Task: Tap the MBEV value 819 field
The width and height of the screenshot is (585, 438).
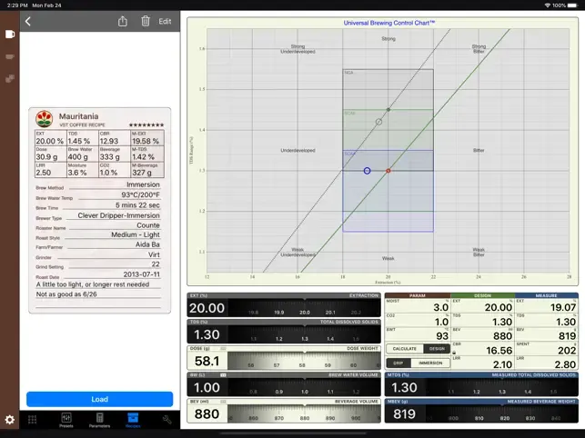Action: [405, 414]
